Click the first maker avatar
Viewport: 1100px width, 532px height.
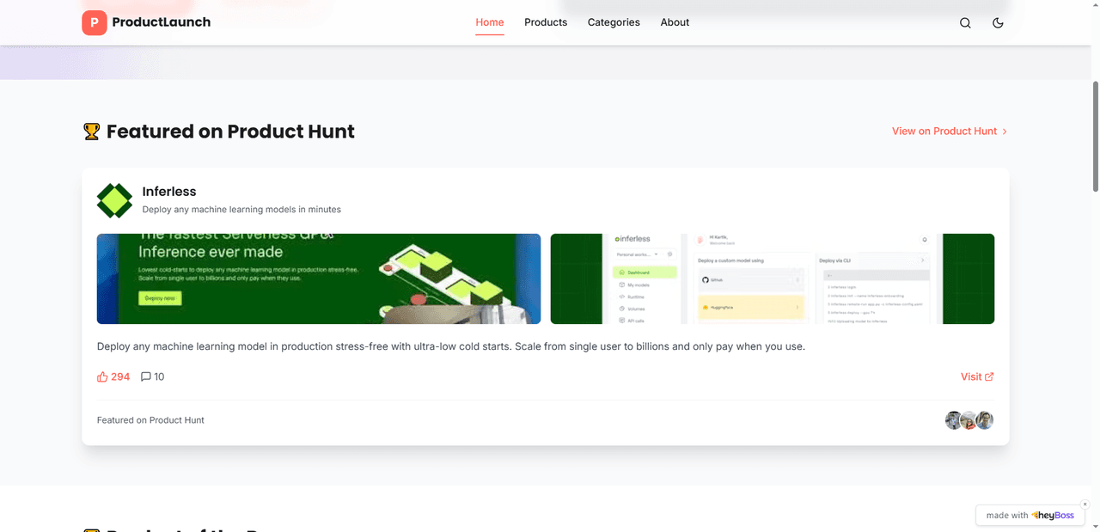point(954,420)
